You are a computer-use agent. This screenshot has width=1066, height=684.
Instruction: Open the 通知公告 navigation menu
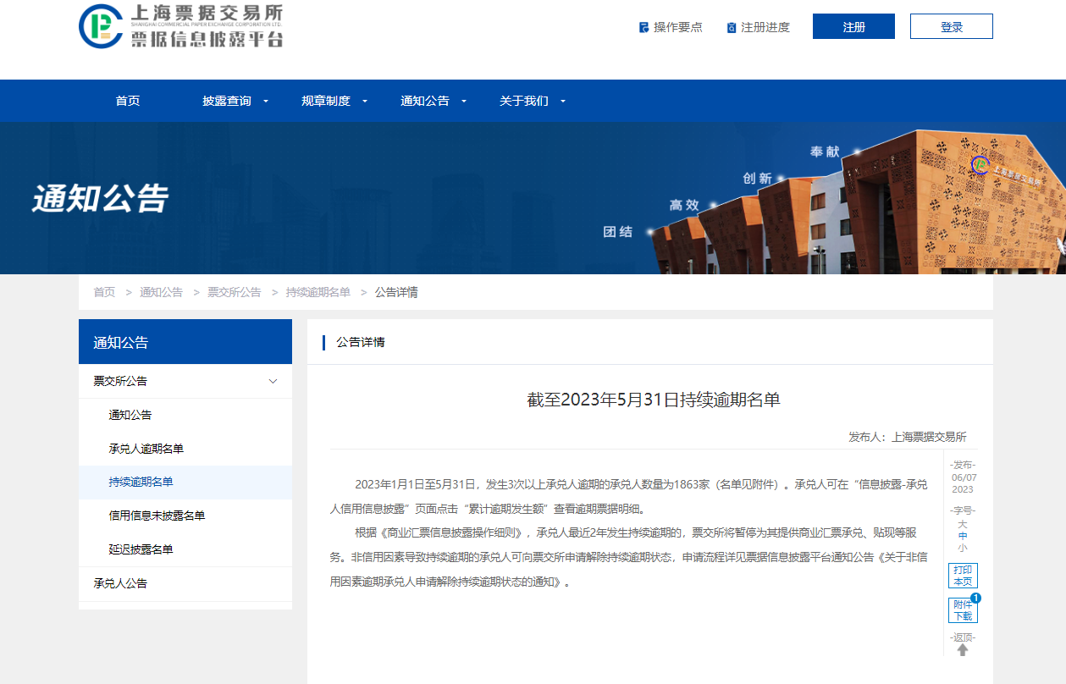click(425, 101)
